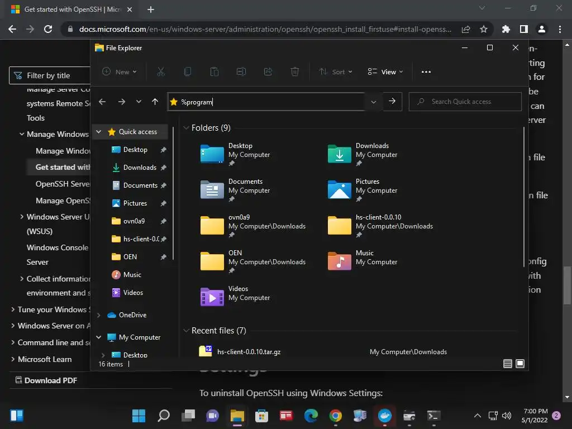
Task: Click the address bar showing %program
Action: pos(266,102)
